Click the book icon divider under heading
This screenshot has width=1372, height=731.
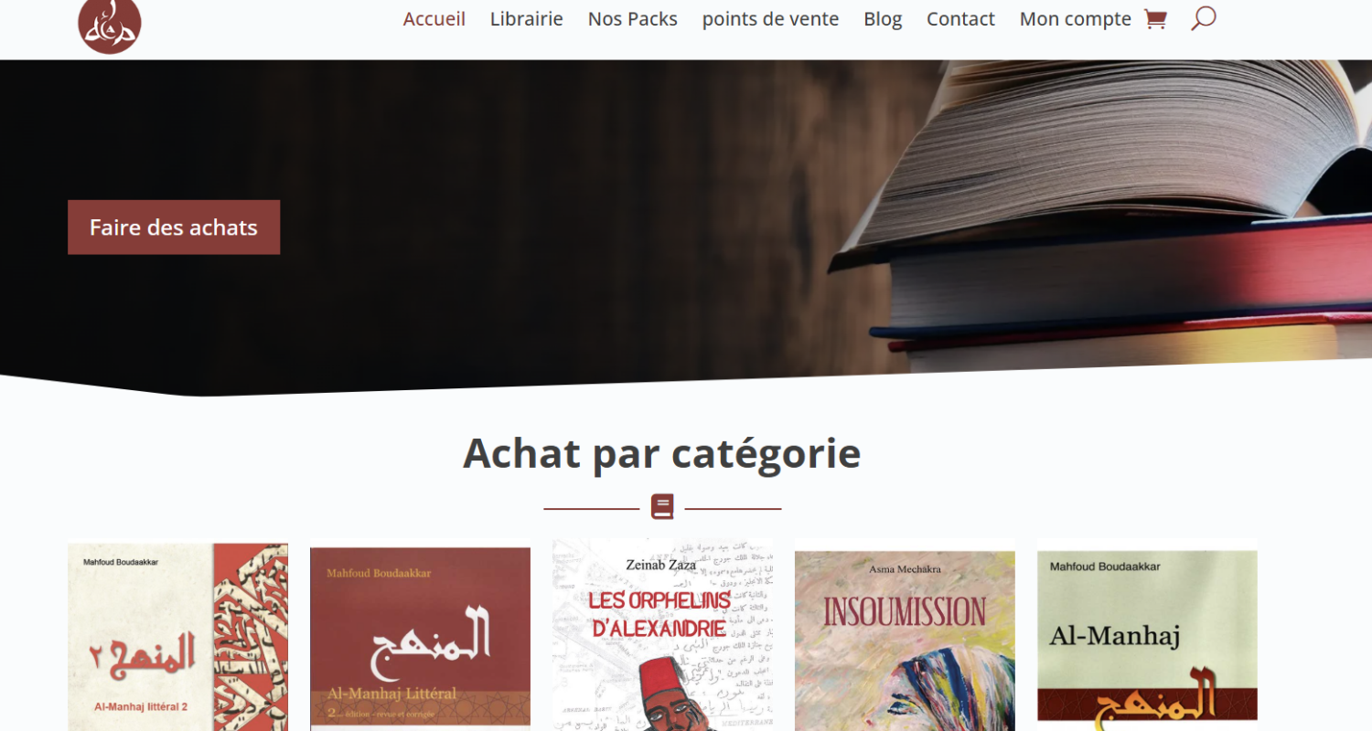pyautogui.click(x=662, y=507)
